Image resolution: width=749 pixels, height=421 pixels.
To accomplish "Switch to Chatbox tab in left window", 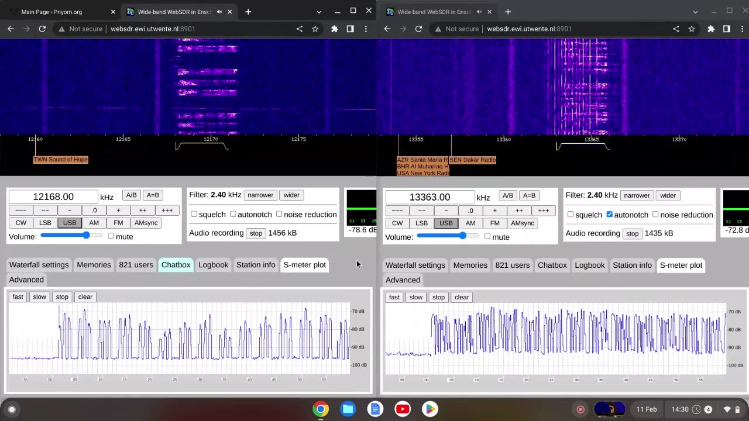I will tap(176, 265).
